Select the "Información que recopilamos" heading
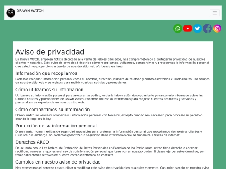This screenshot has width=226, height=169. coord(46,73)
